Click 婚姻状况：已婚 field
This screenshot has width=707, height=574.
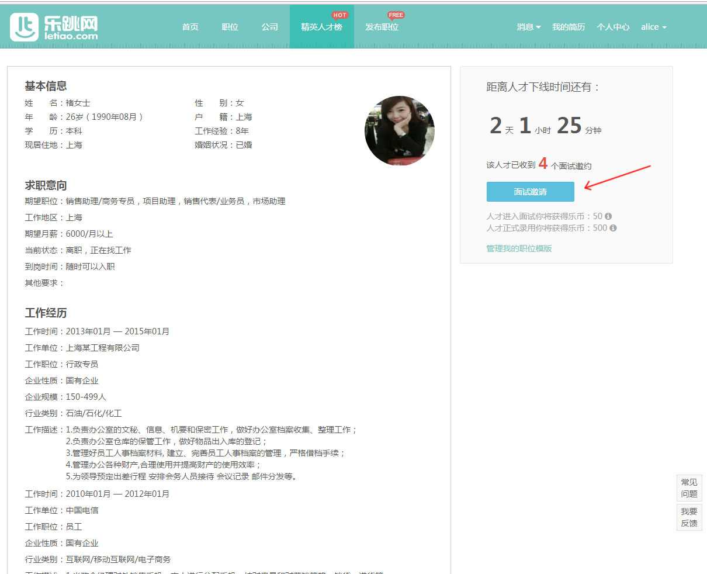tap(224, 145)
